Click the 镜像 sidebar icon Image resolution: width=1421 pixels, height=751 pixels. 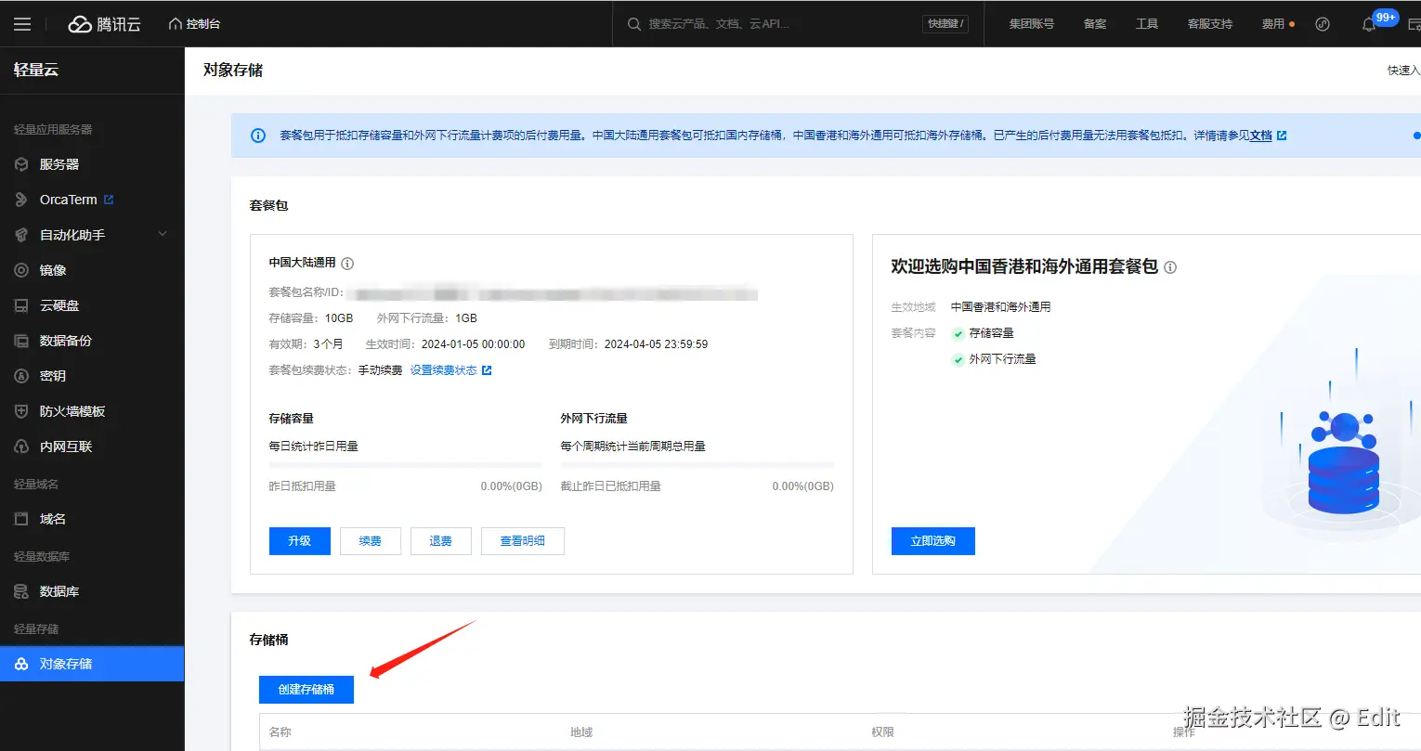coord(21,270)
